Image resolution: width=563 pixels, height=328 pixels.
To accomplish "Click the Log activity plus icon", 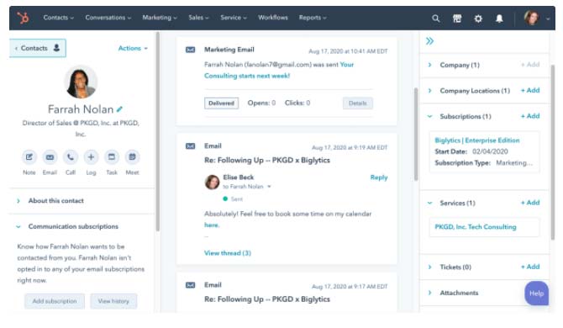I will point(91,157).
